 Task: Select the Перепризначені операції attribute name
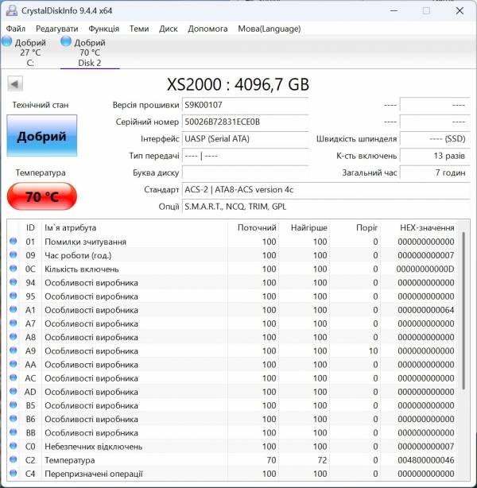94,474
